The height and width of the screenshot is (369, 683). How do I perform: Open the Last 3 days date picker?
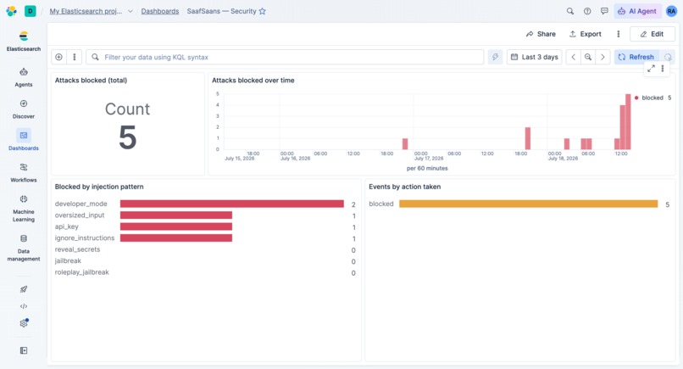pos(535,57)
